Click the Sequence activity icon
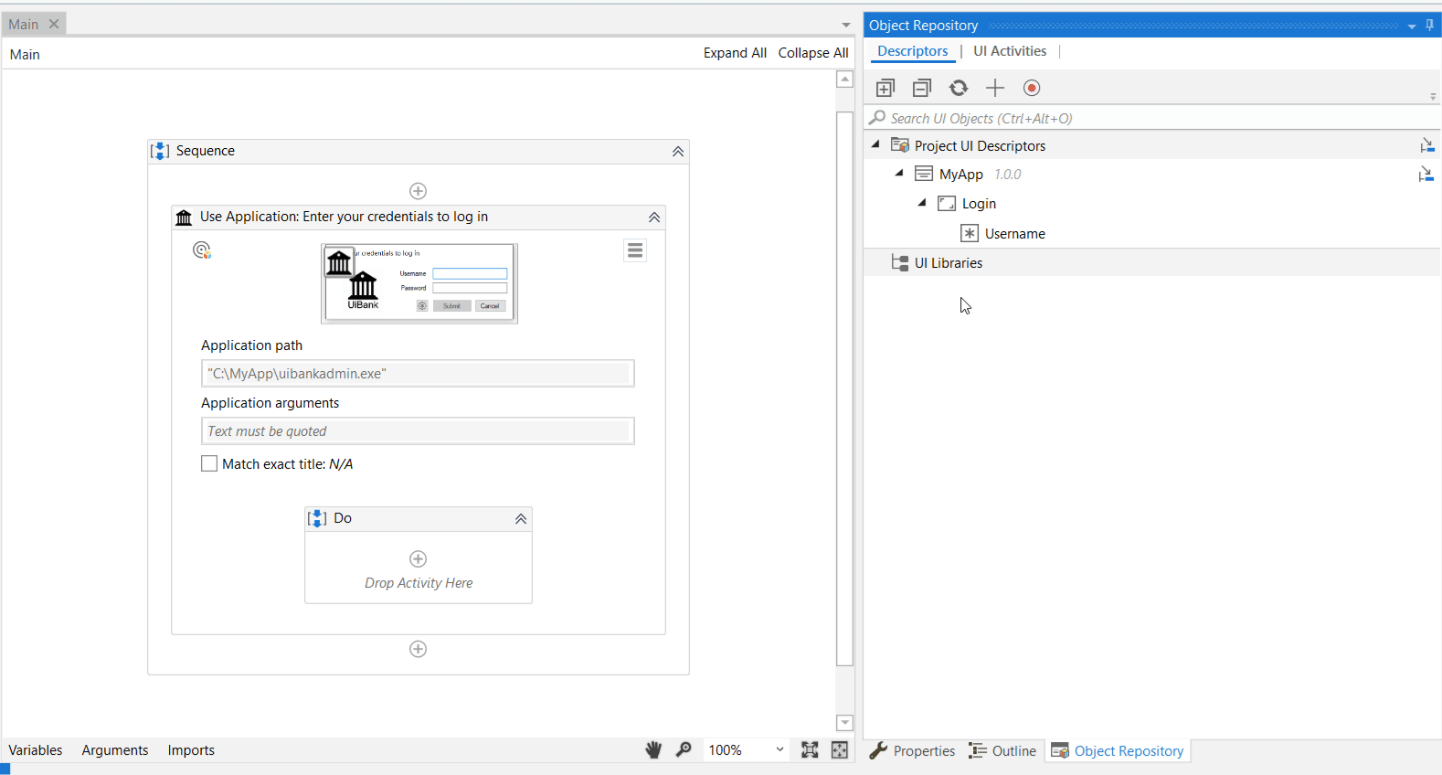Image resolution: width=1442 pixels, height=775 pixels. (x=160, y=151)
